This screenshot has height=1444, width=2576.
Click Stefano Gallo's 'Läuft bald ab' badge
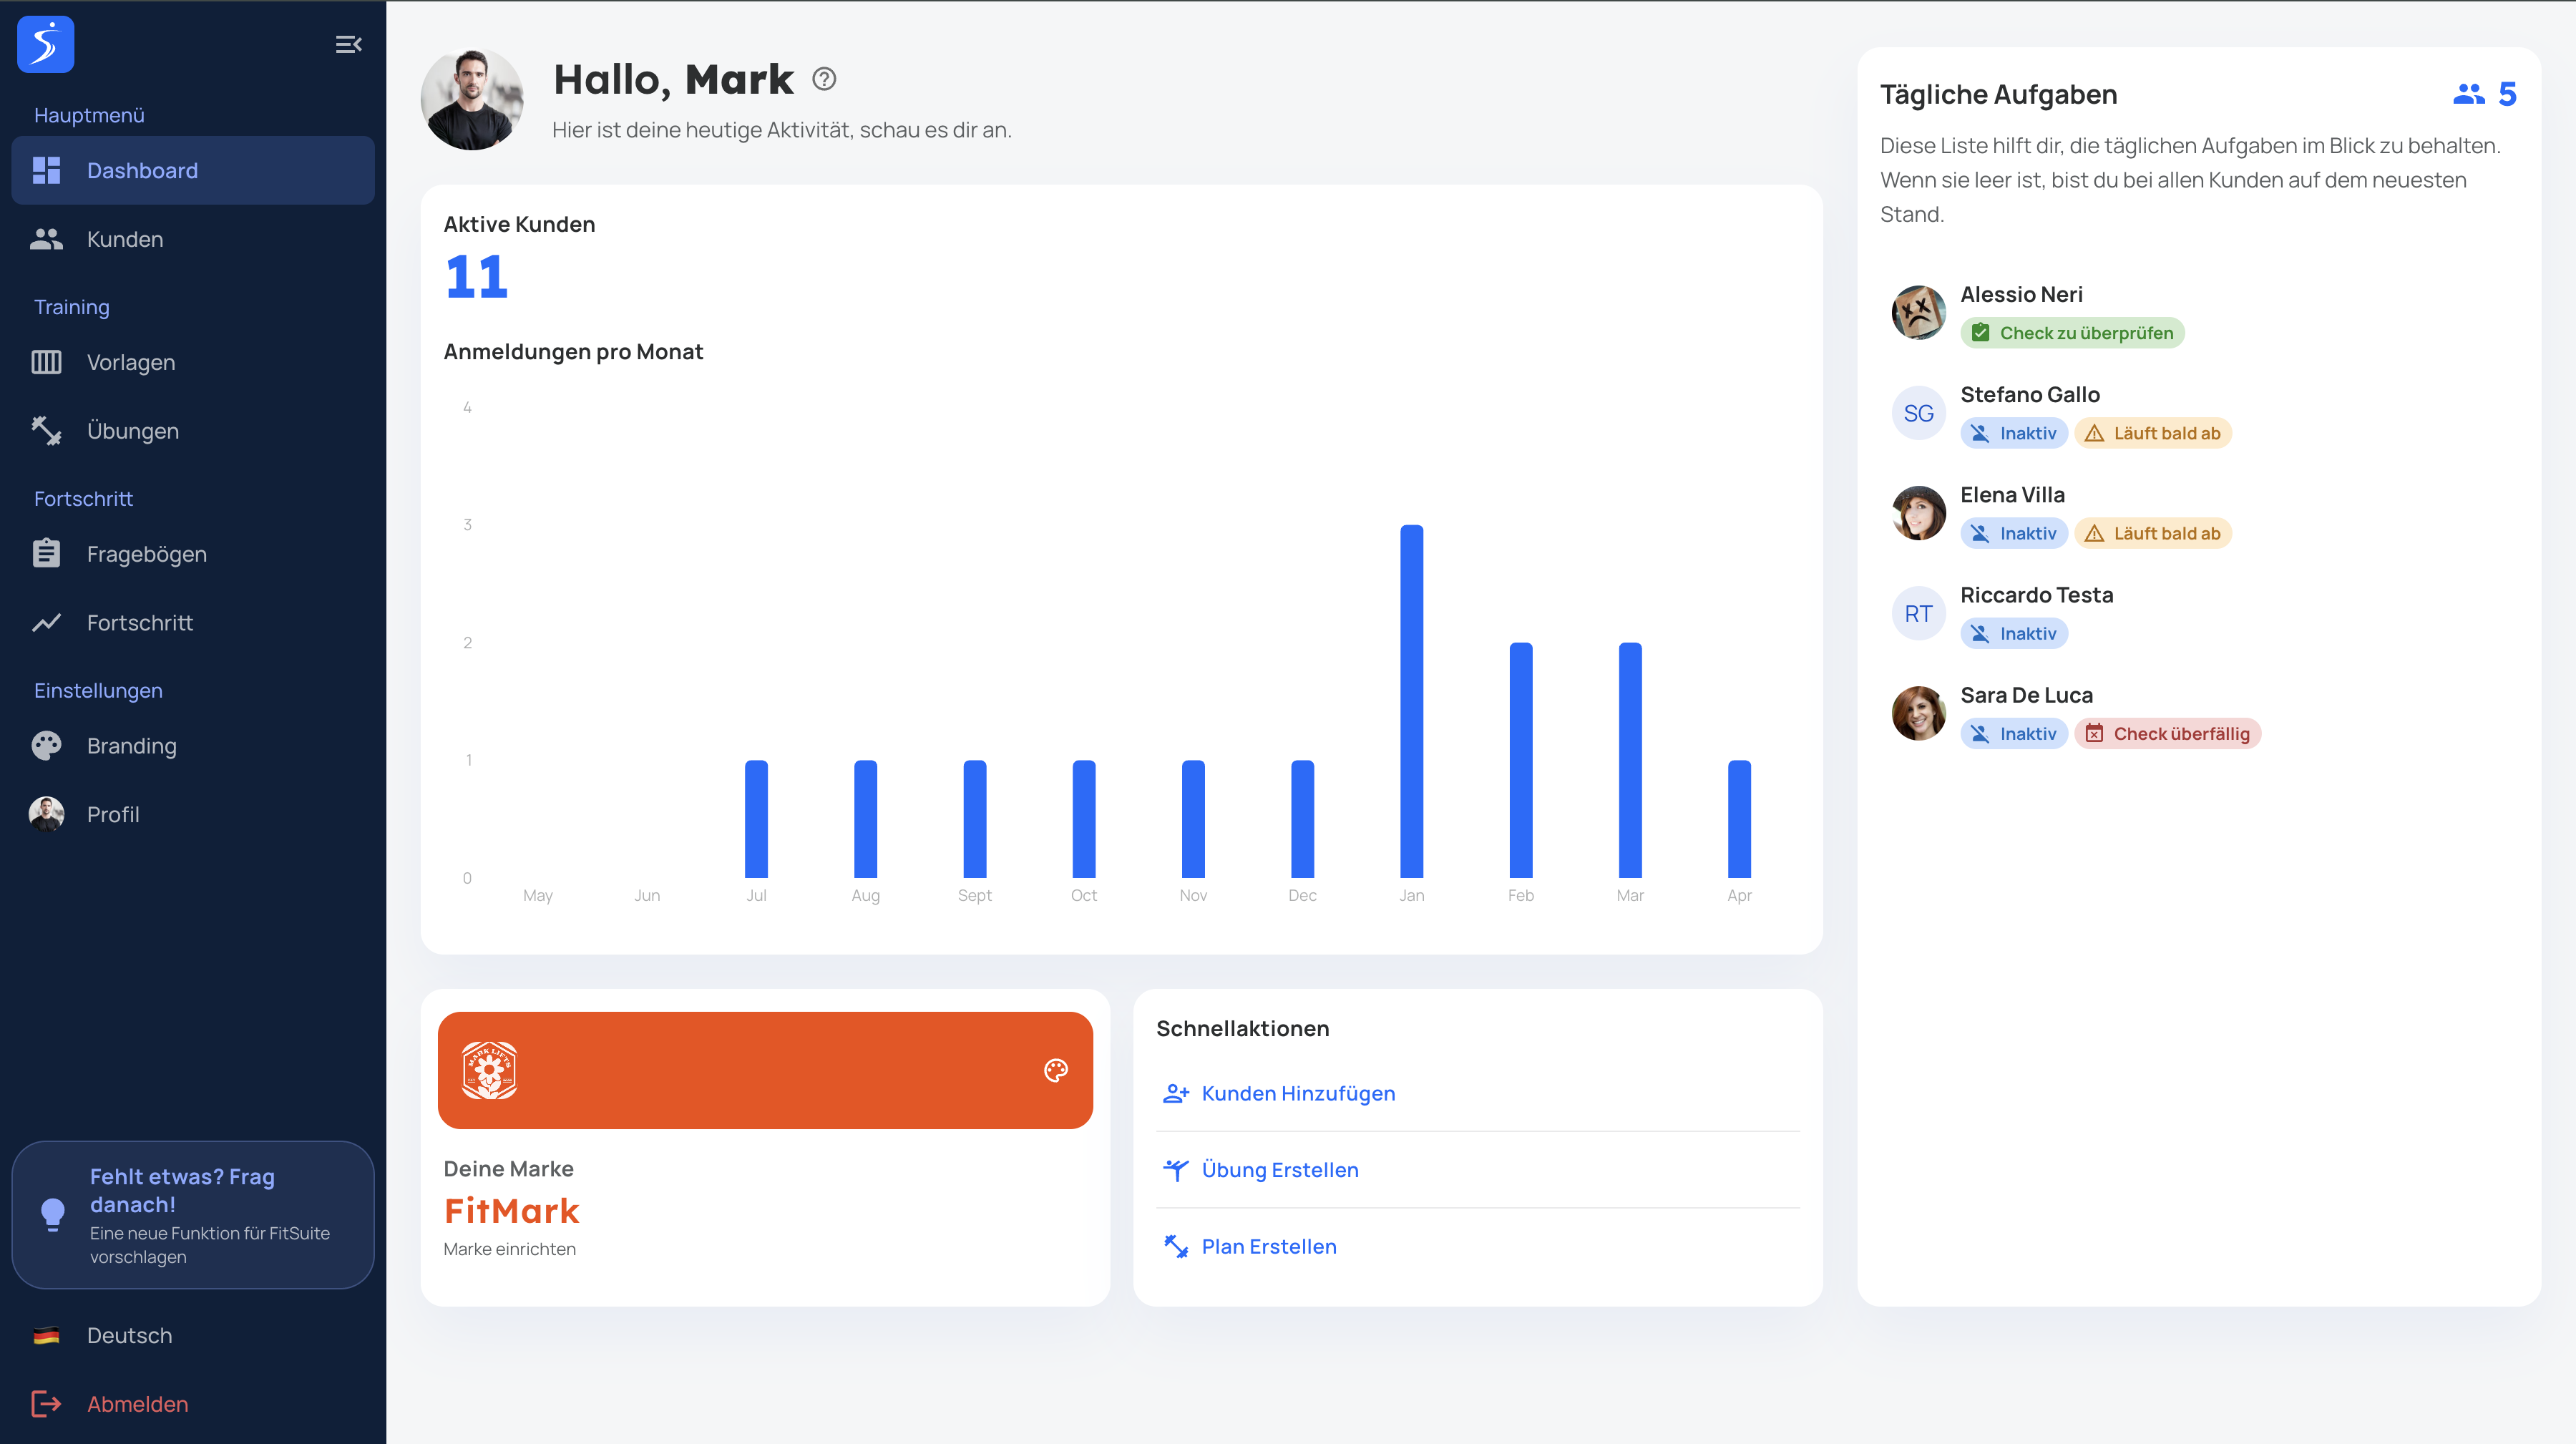click(2153, 433)
